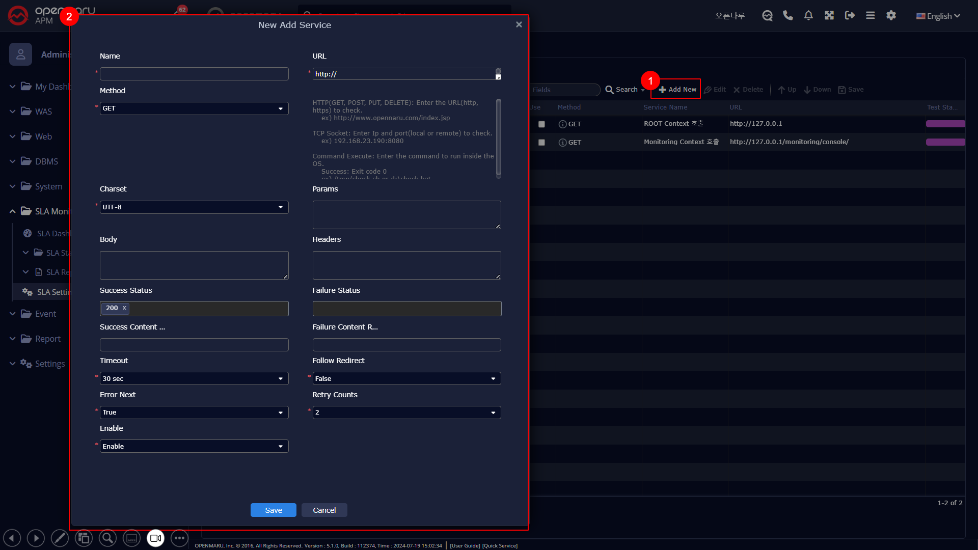The image size is (978, 550).
Task: Open the chat monitoring chart icon
Action: [x=767, y=16]
